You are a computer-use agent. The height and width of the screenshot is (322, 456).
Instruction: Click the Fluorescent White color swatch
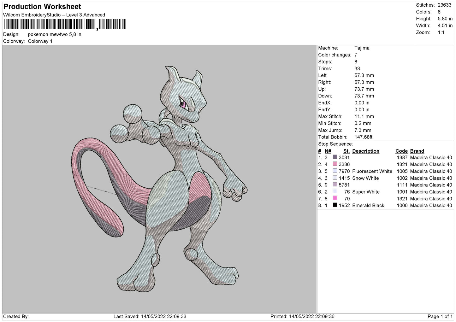click(x=335, y=171)
